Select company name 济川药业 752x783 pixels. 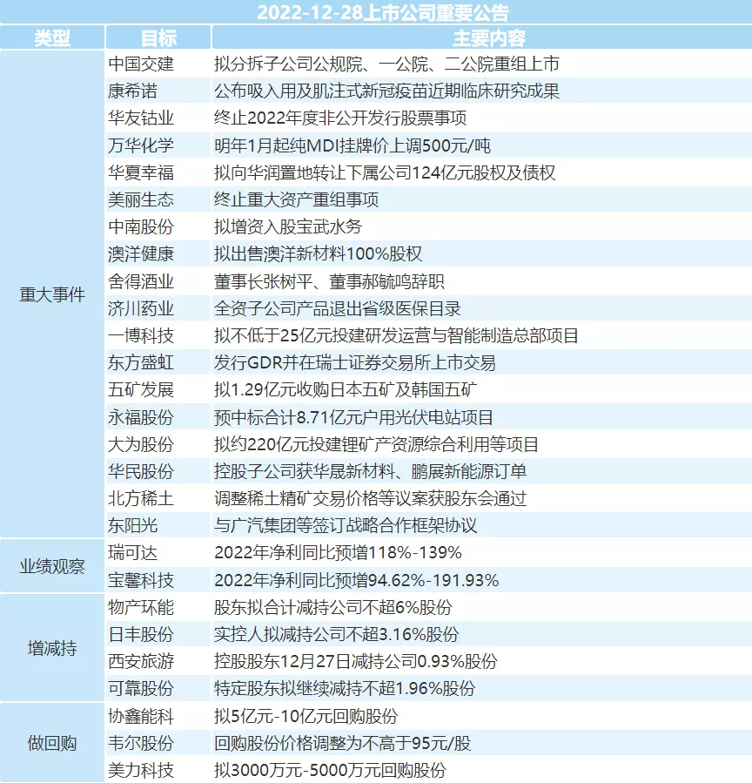click(x=141, y=308)
